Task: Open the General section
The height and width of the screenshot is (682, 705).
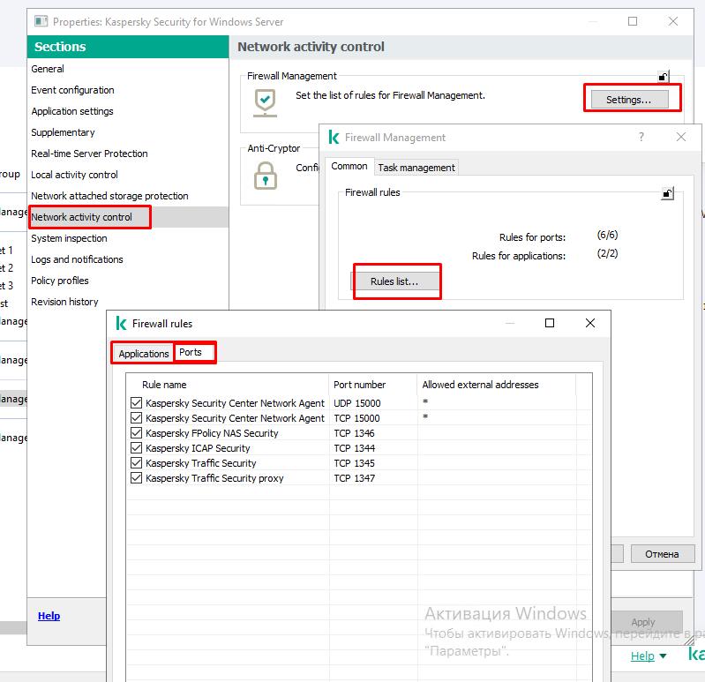Action: (x=48, y=69)
